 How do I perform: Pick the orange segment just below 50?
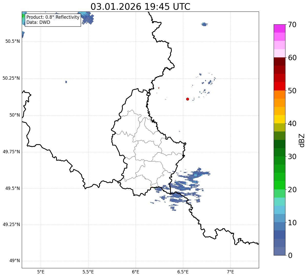coord(280,95)
